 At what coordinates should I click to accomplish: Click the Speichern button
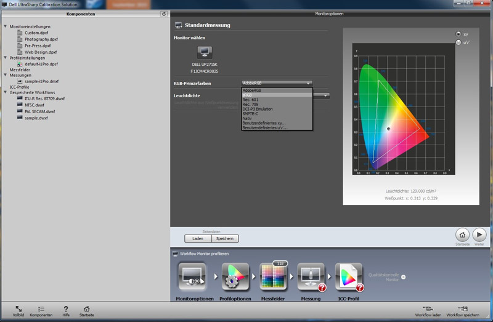225,239
